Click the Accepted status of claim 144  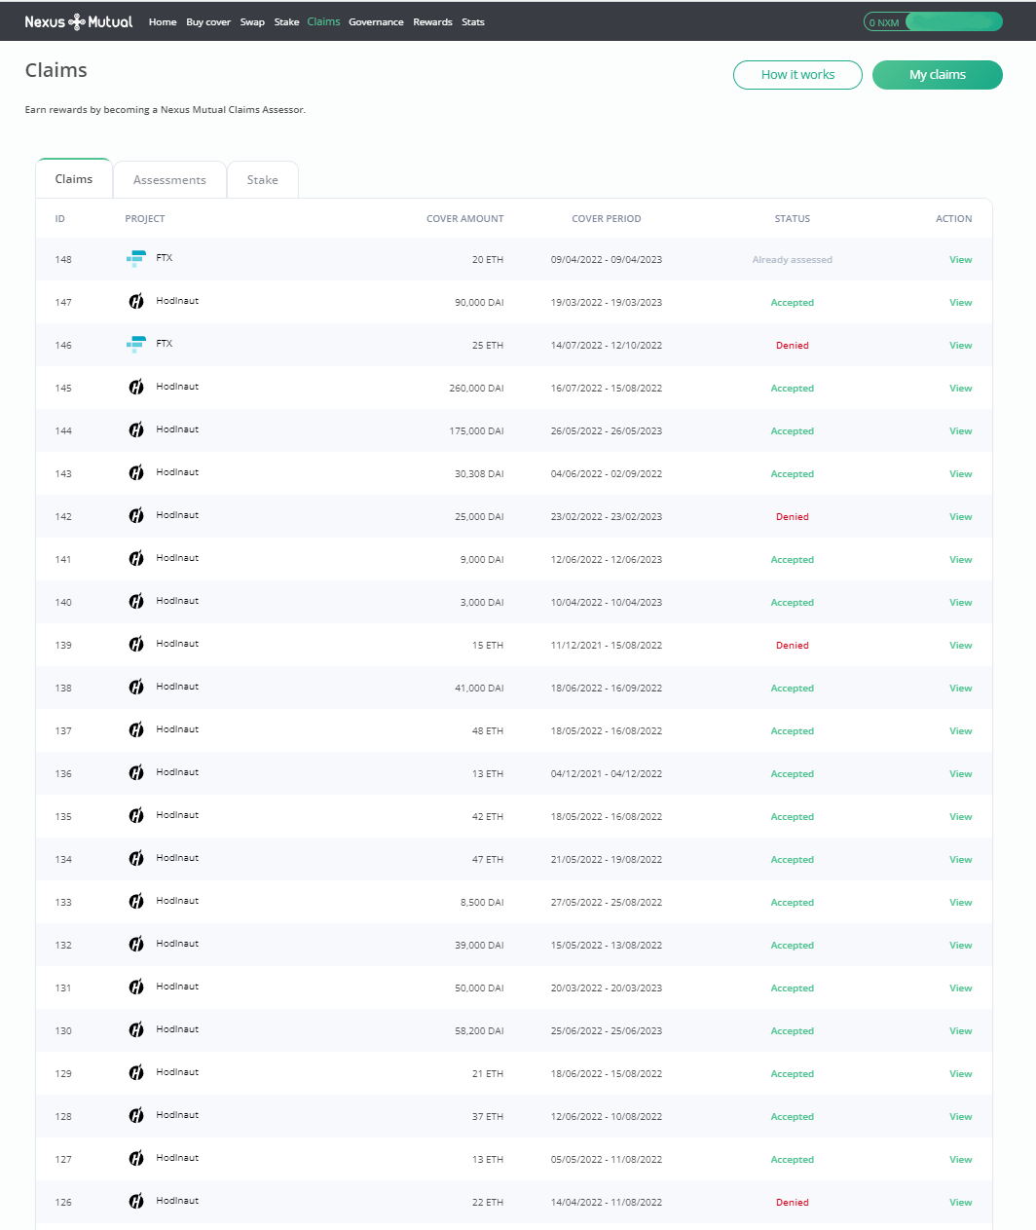(x=793, y=431)
